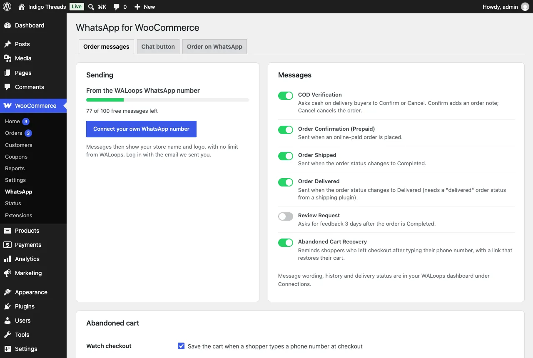
Task: Click the Analytics bar chart icon
Action: [x=7, y=259]
